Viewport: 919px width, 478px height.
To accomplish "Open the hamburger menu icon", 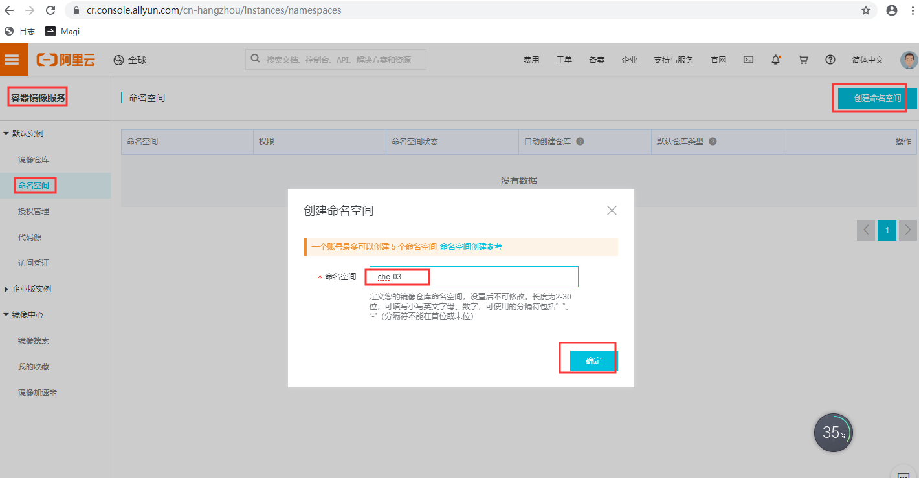I will pos(13,59).
